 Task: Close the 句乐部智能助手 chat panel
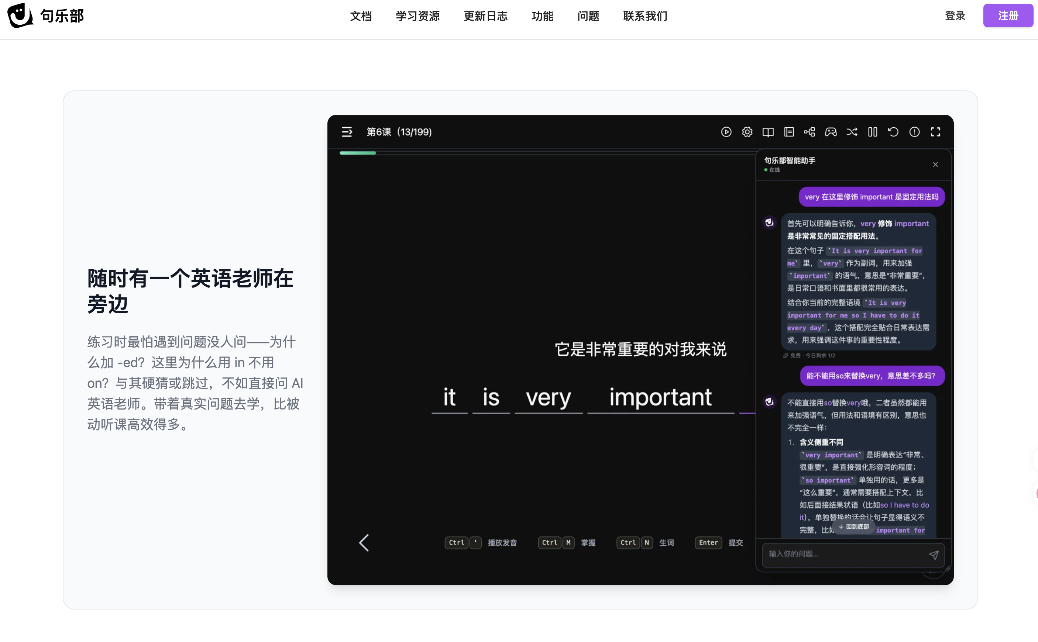(935, 164)
